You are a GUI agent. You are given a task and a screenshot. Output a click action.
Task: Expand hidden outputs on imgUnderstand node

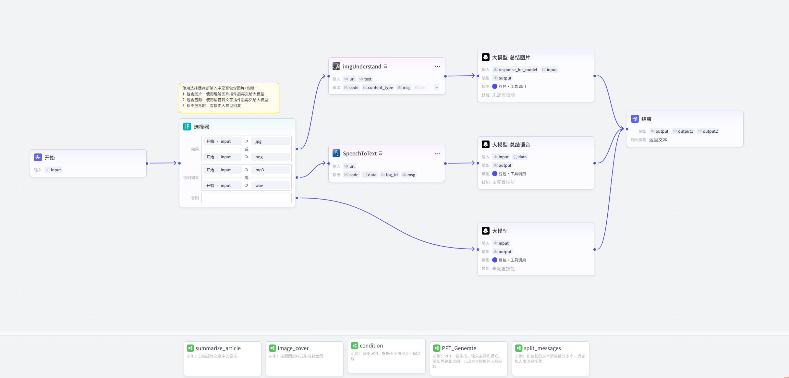tap(436, 87)
